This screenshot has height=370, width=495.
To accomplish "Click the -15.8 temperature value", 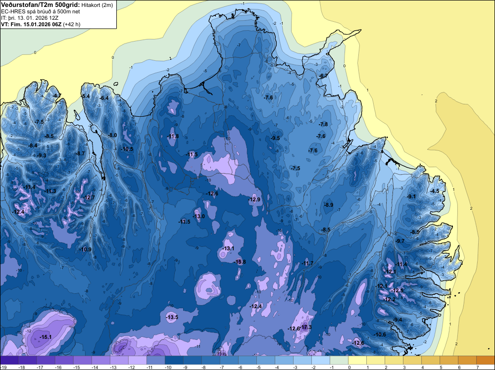I will point(240,262).
